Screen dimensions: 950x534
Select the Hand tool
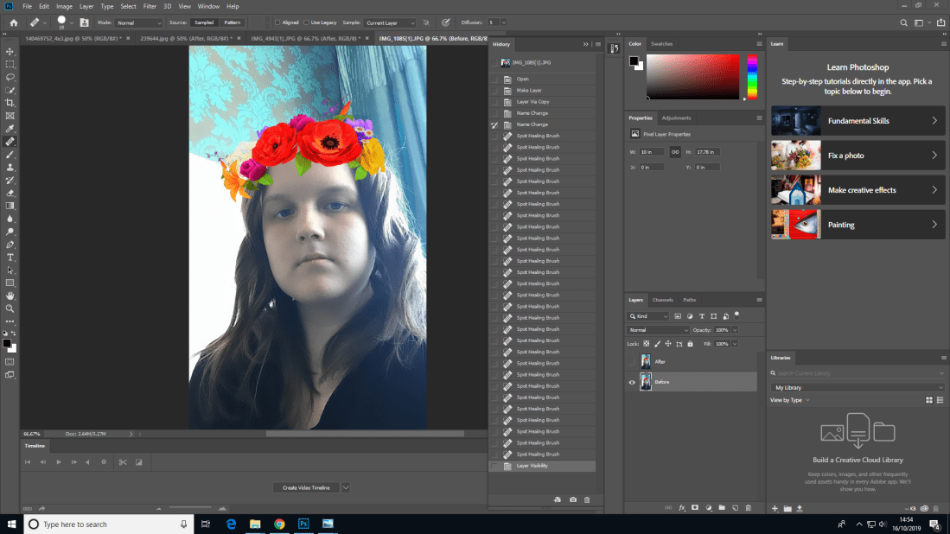click(x=10, y=296)
